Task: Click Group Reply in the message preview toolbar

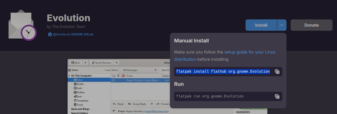Action: click(137, 104)
